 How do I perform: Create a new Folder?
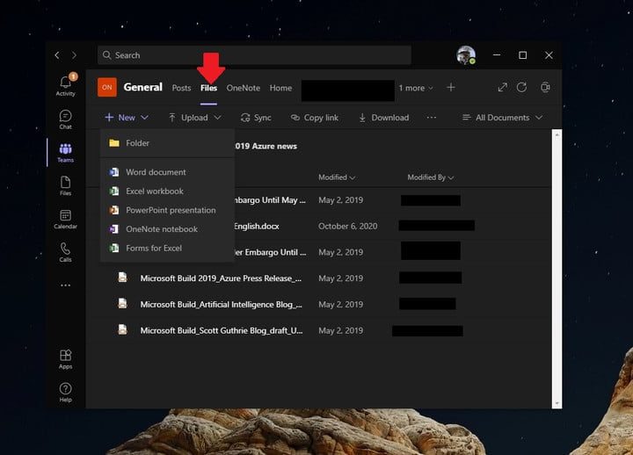pos(167,143)
